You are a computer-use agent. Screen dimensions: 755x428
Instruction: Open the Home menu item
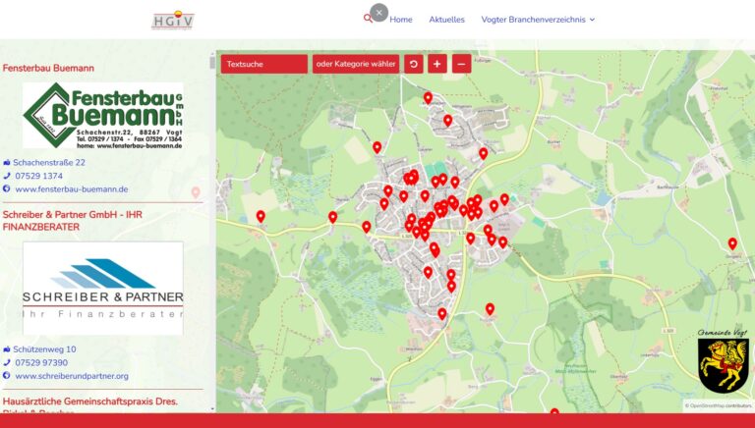pyautogui.click(x=401, y=20)
